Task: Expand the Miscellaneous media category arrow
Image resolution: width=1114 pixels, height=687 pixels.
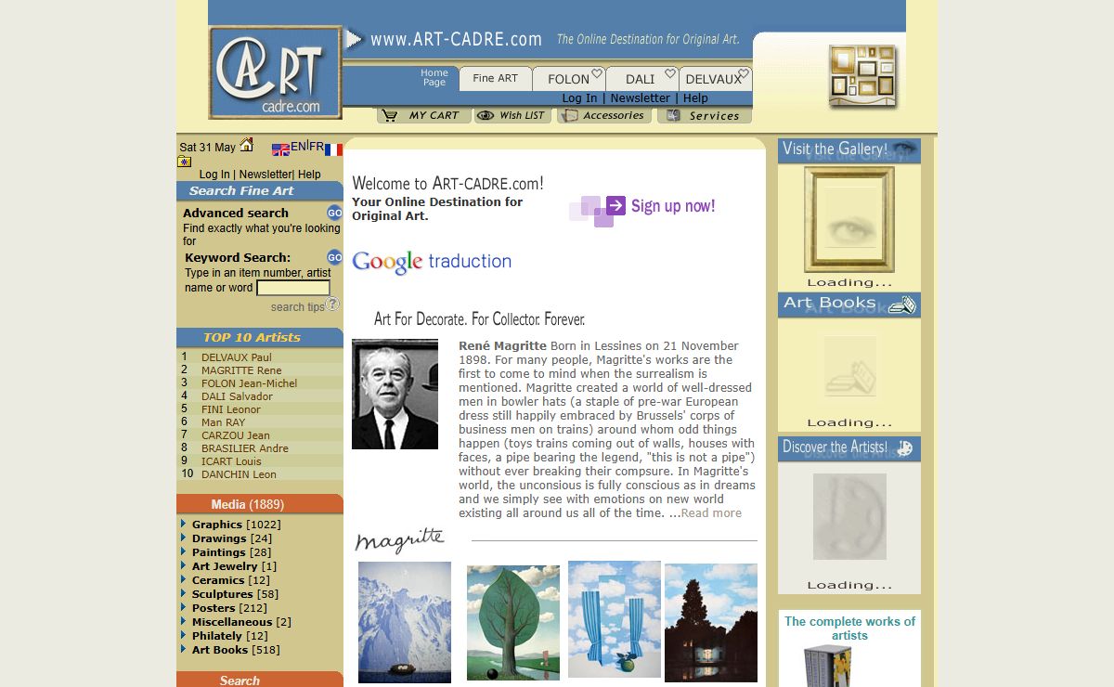Action: (x=184, y=621)
